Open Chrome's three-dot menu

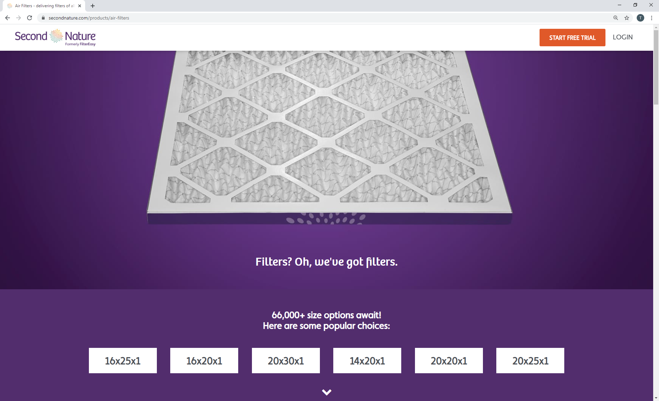pos(651,18)
